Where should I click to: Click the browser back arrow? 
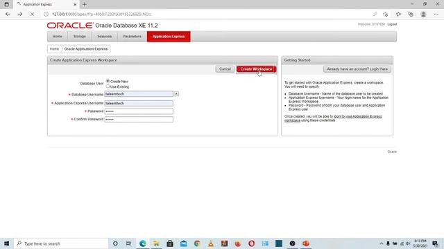pyautogui.click(x=8, y=14)
